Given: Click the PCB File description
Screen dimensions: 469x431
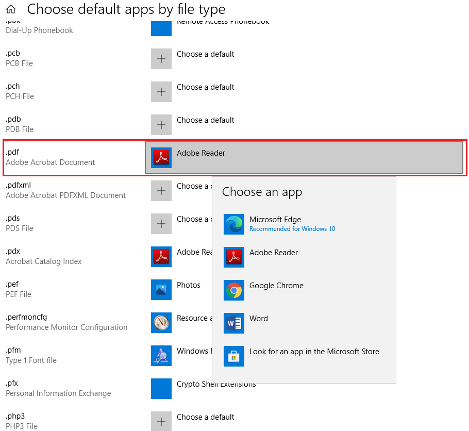Looking at the screenshot, I should point(19,63).
